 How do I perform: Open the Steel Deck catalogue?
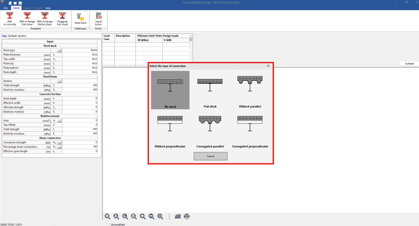tap(80, 19)
